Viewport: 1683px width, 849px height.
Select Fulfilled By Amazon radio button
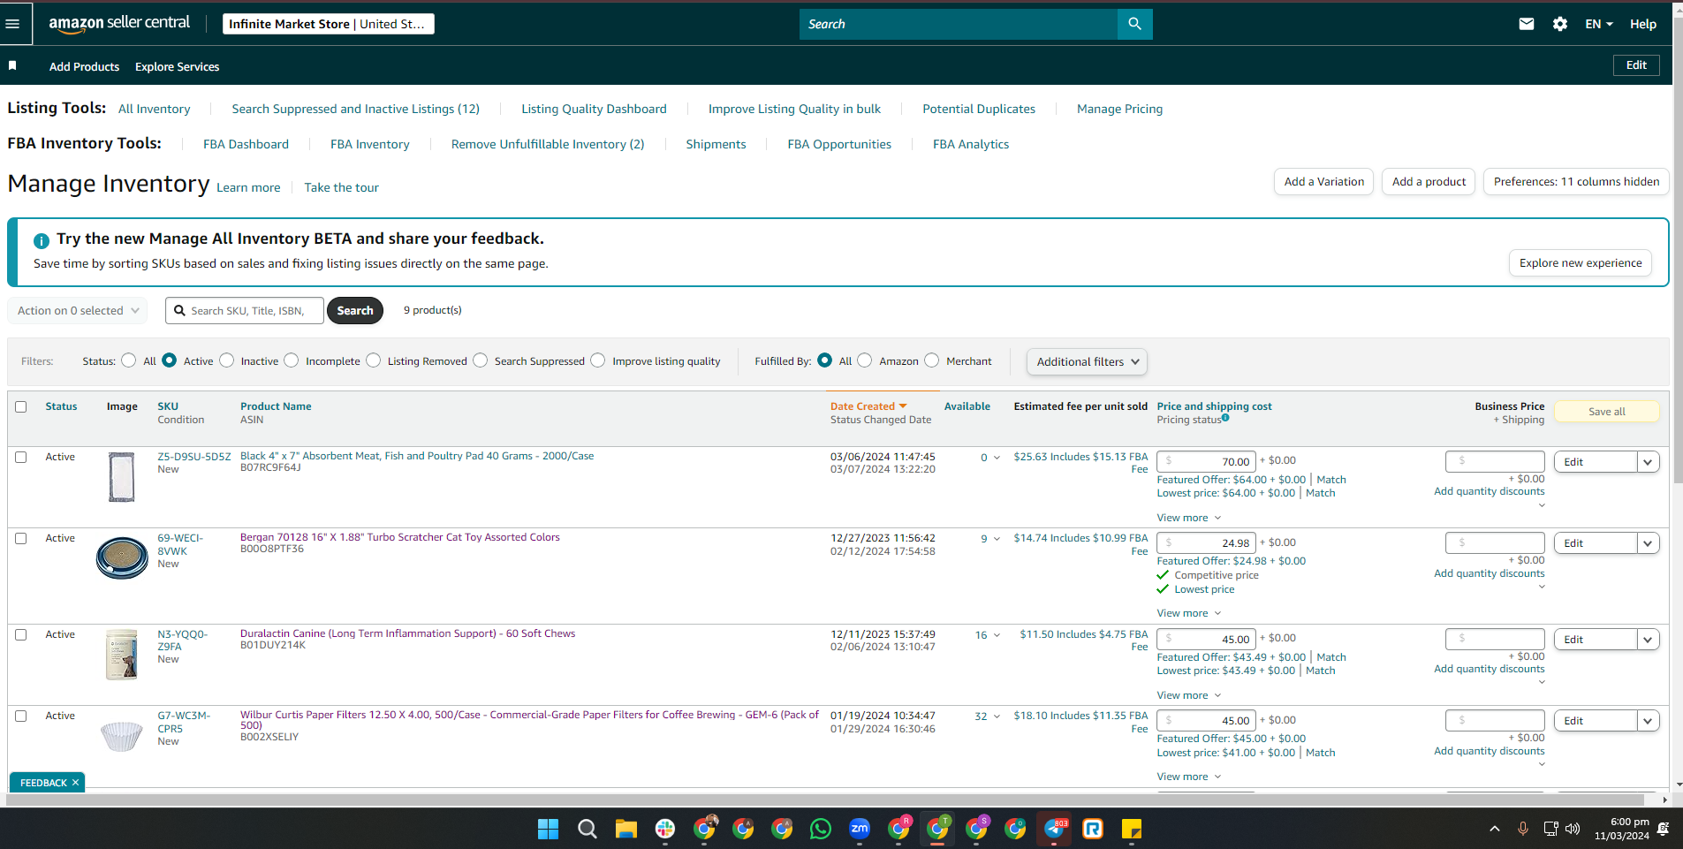coord(865,360)
